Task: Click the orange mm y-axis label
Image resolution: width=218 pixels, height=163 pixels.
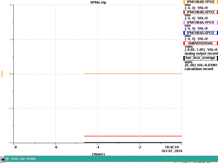Action: pyautogui.click(x=2, y=74)
